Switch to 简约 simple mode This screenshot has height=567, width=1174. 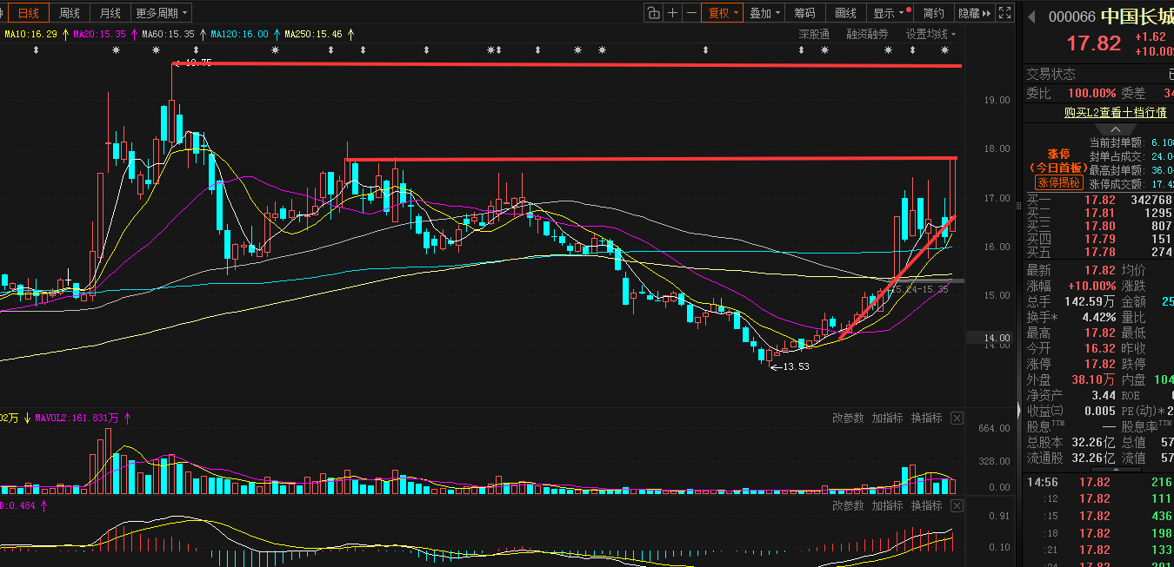click(x=933, y=13)
